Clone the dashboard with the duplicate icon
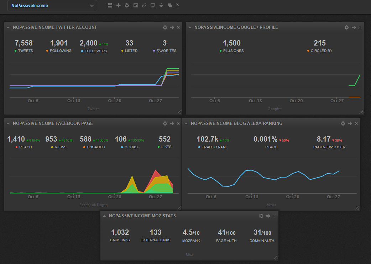The width and height of the screenshot is (371, 264). pyautogui.click(x=169, y=5)
